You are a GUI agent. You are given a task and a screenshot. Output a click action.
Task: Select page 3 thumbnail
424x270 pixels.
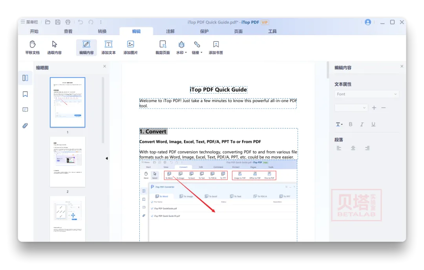[68, 219]
